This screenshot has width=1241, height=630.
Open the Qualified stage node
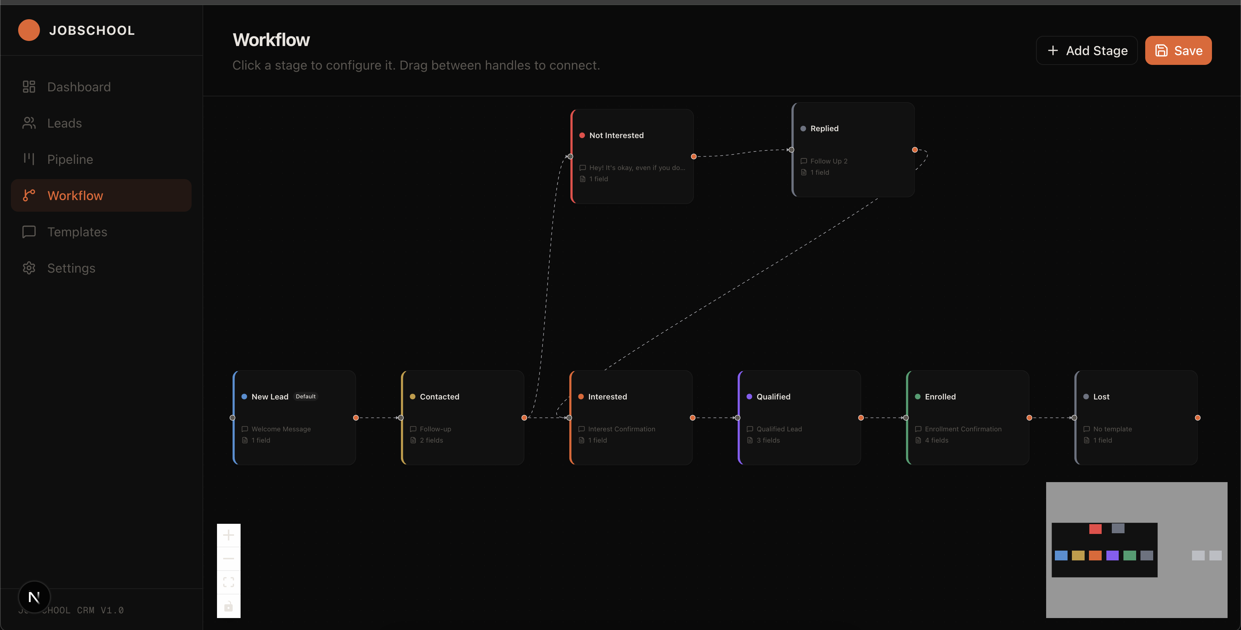click(799, 417)
